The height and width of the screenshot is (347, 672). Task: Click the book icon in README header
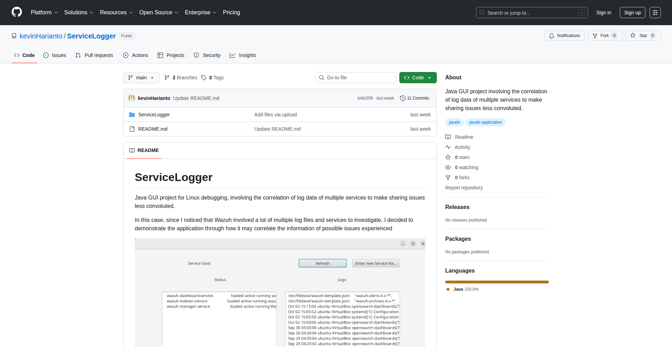tap(132, 150)
